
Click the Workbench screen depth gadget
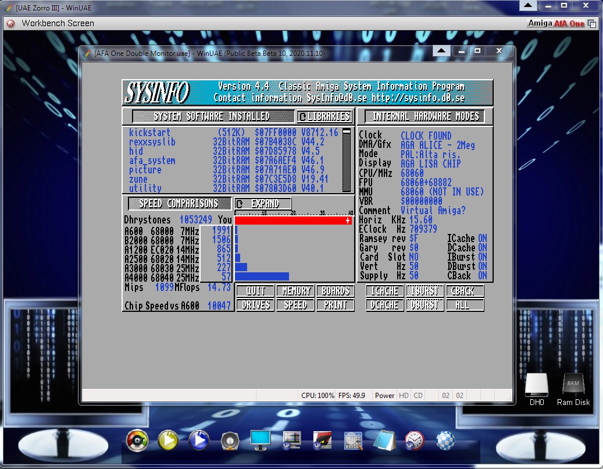coord(592,24)
